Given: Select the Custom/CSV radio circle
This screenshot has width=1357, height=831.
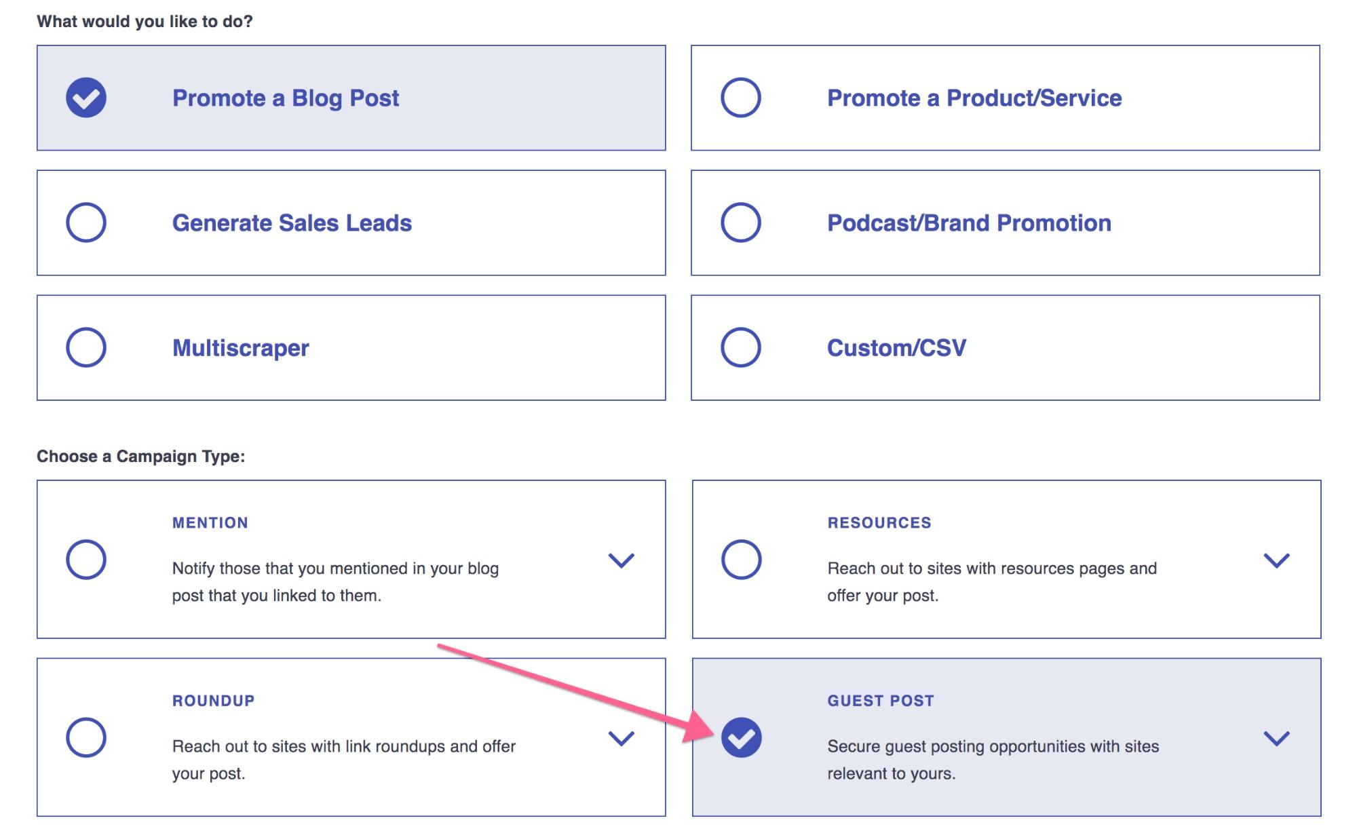Looking at the screenshot, I should [740, 347].
